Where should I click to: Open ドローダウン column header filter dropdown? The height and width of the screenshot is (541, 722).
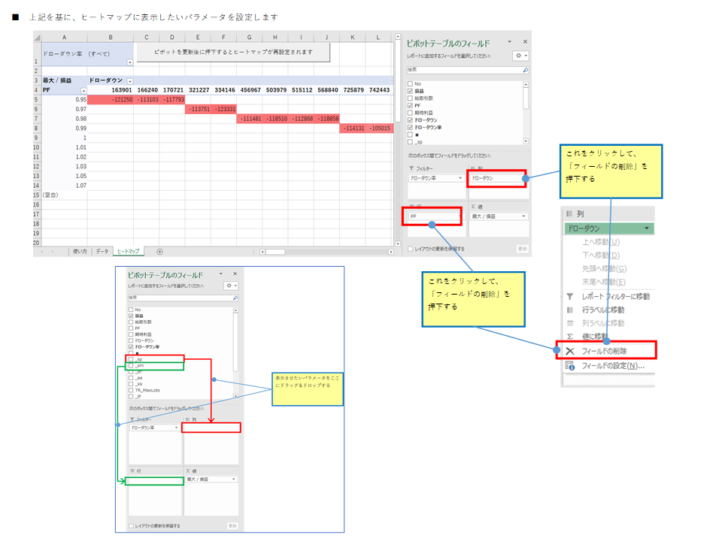click(130, 81)
